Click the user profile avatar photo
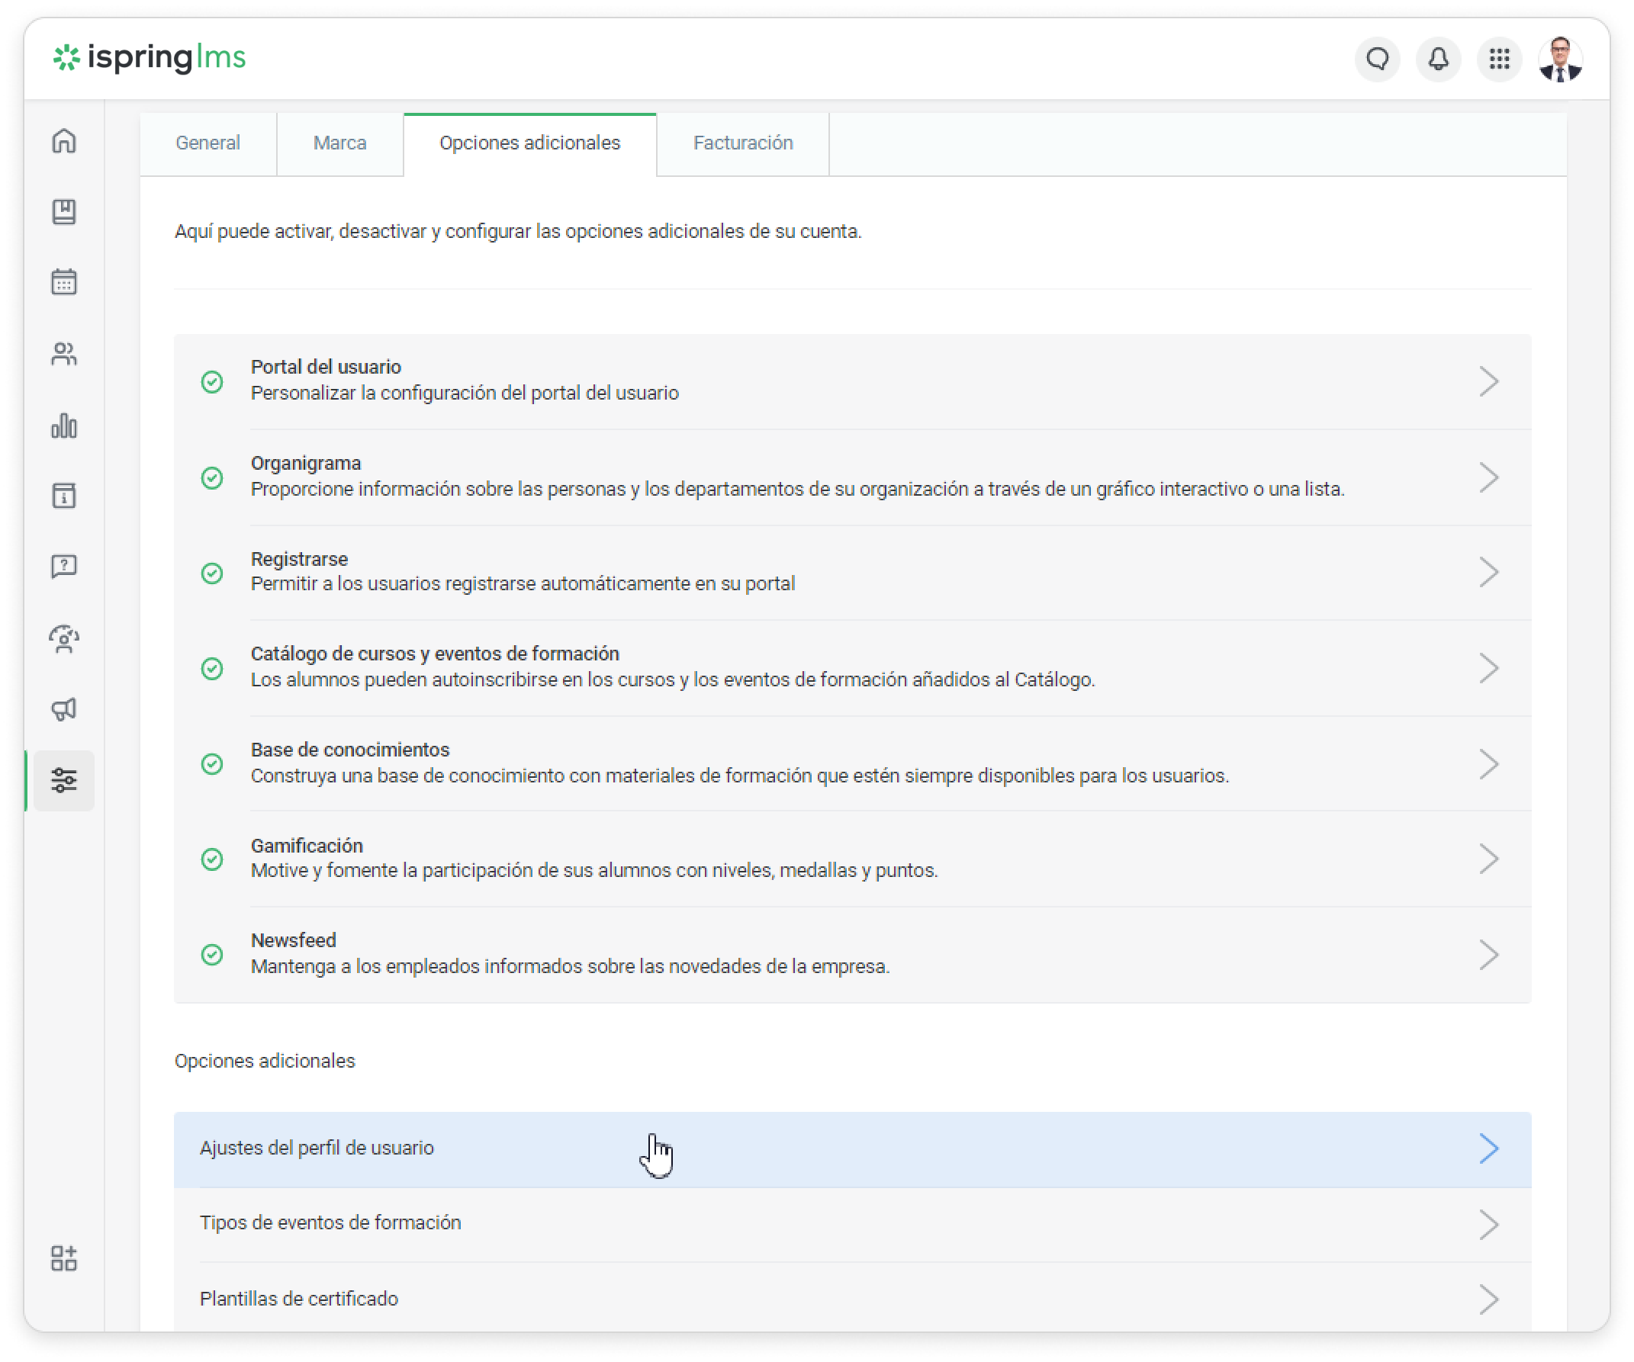Screen dimensions: 1634x1362 1559,59
